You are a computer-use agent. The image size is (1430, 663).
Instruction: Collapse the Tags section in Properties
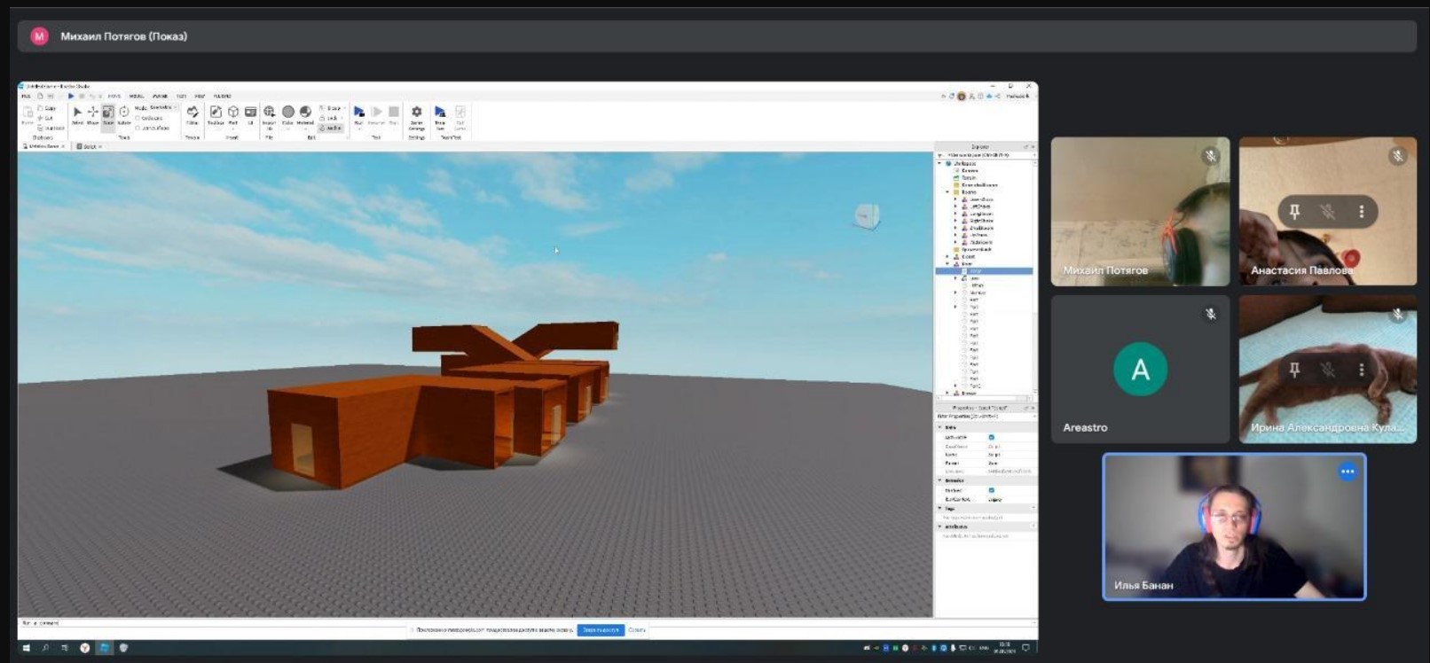pyautogui.click(x=940, y=508)
